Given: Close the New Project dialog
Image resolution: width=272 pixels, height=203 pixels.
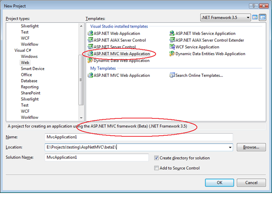Looking at the screenshot, I should [263, 6].
